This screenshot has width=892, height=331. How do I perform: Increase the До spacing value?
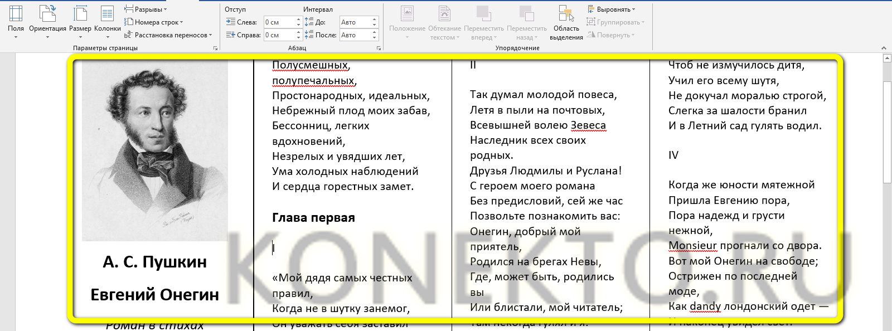pos(375,20)
